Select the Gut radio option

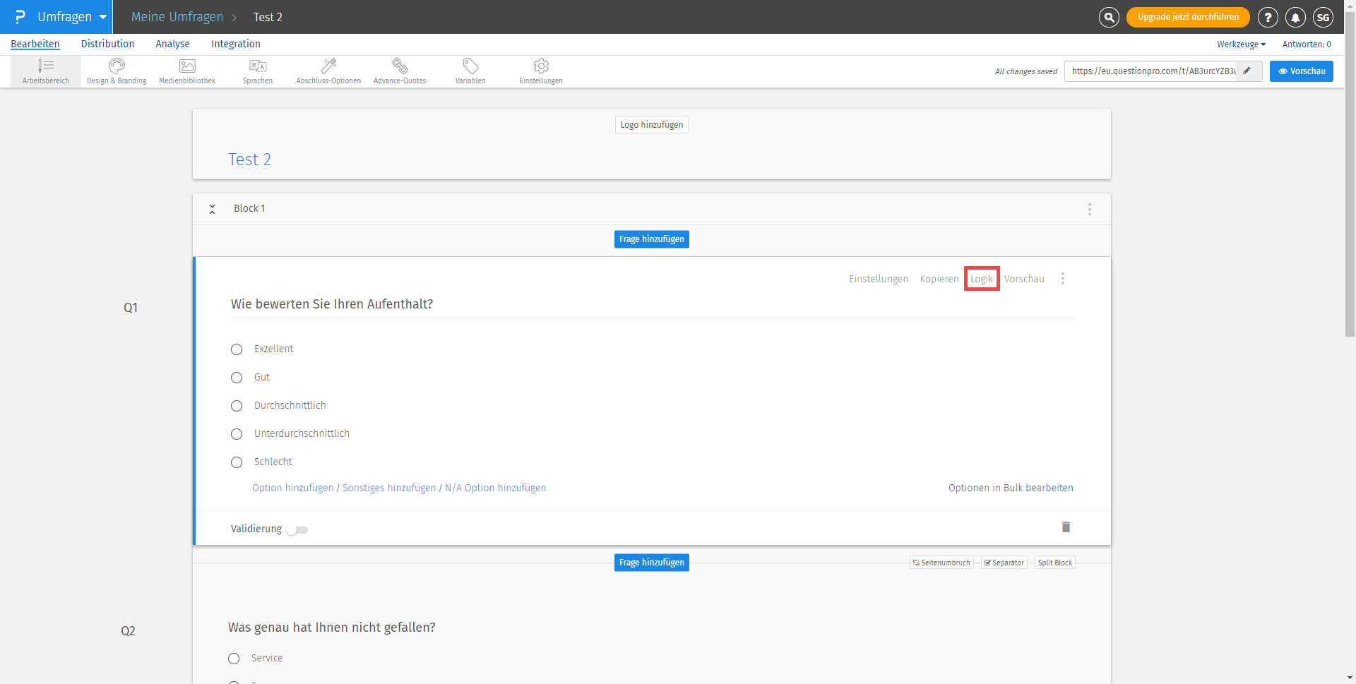pos(237,378)
